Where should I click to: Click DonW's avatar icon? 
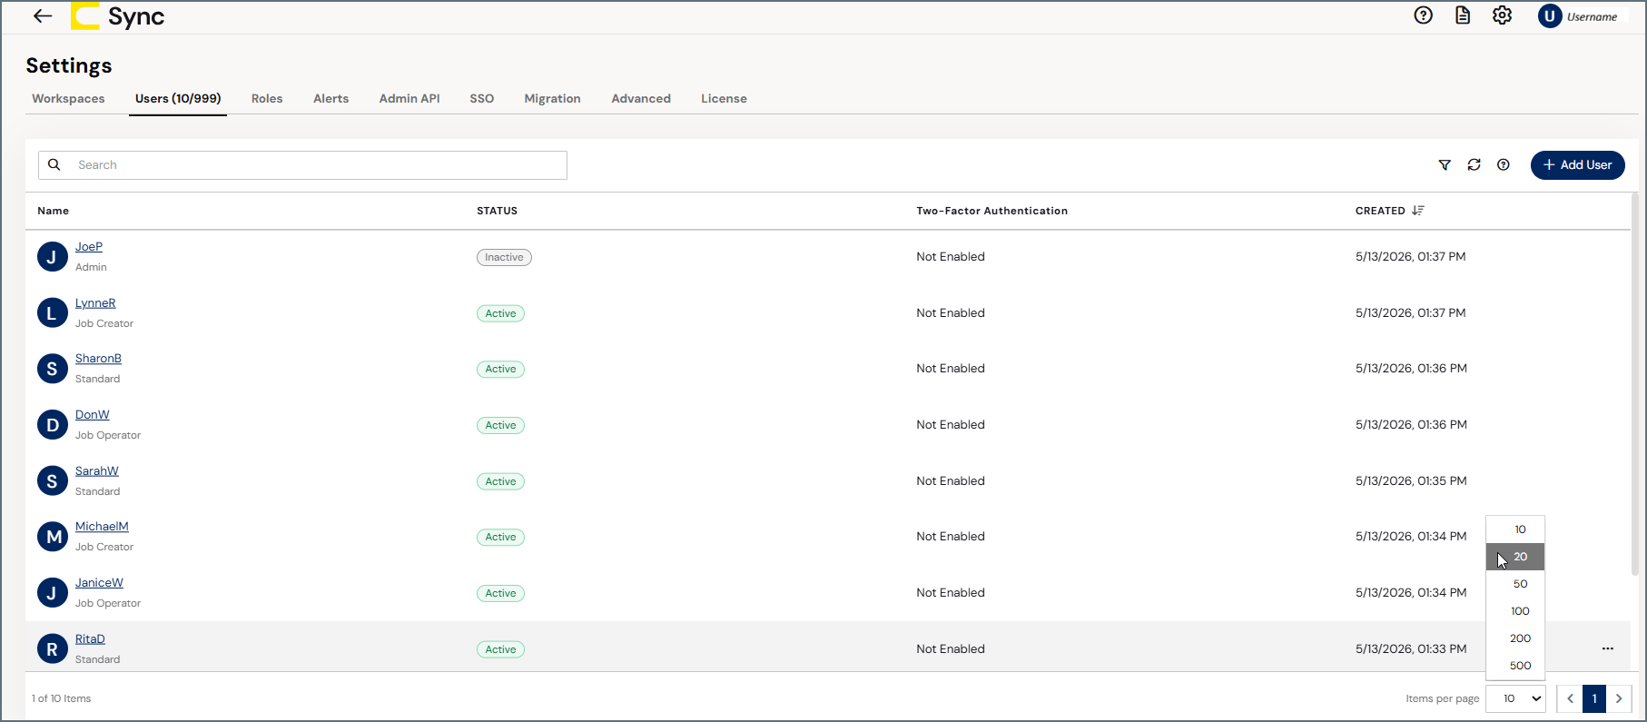[53, 425]
